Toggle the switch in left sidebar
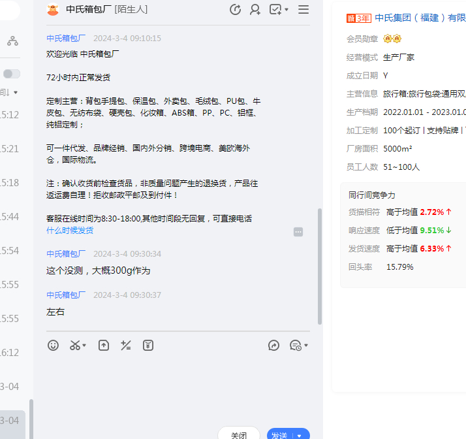Image resolution: width=466 pixels, height=439 pixels. tap(12, 74)
